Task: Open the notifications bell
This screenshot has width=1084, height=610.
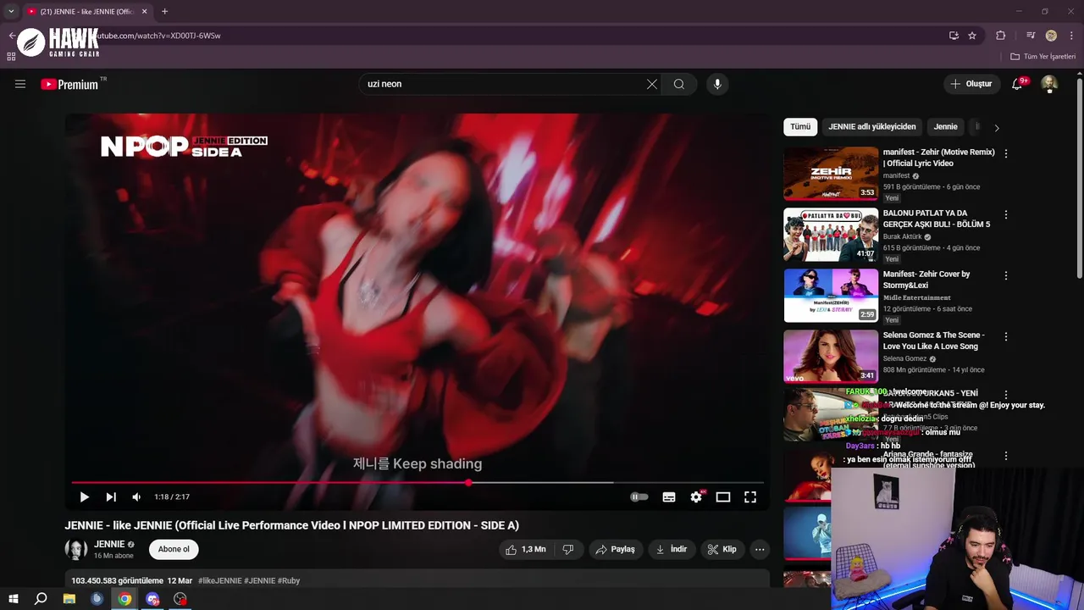Action: click(1017, 84)
